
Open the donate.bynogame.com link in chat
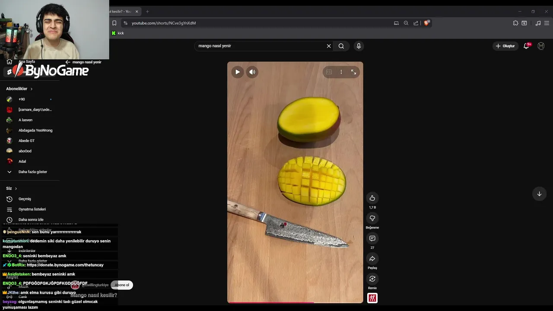[65, 265]
